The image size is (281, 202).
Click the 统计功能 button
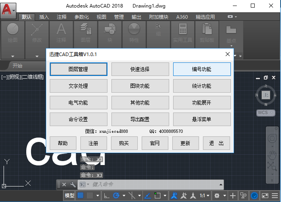pos(202,86)
